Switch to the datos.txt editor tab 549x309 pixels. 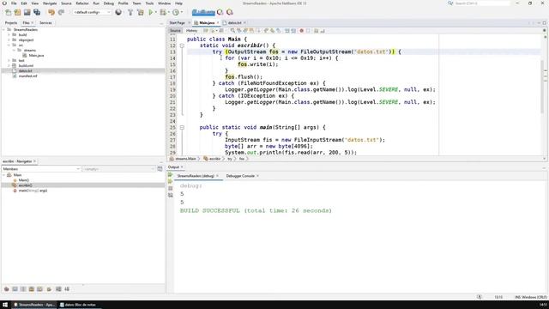(x=234, y=23)
